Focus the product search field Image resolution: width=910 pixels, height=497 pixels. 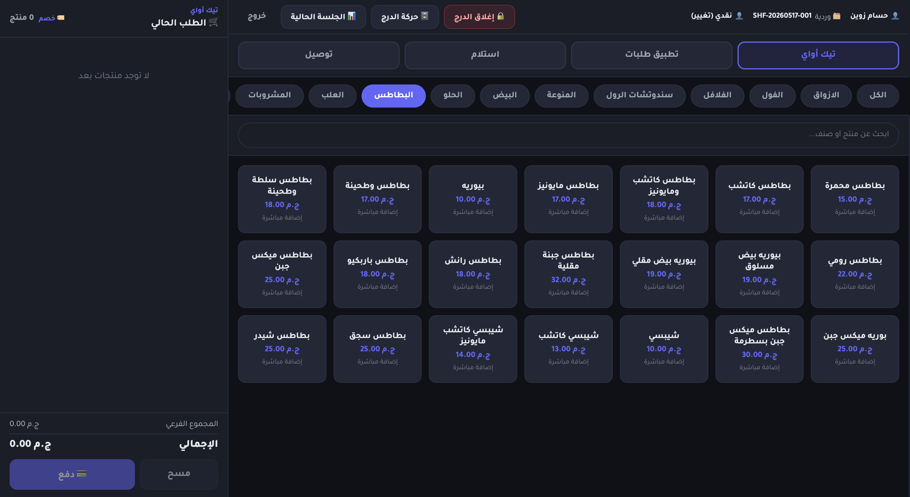[568, 135]
